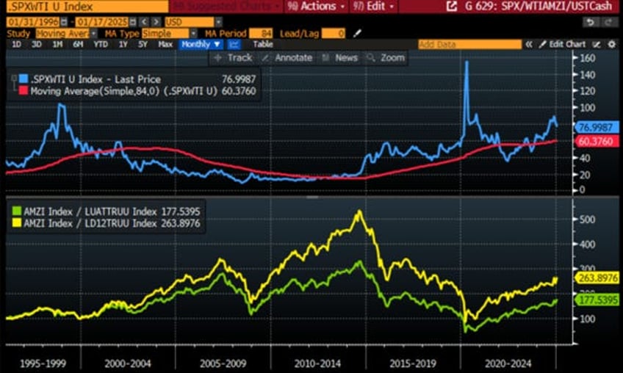This screenshot has width=623, height=373.
Task: Click the pop-out chart icon beside G 629
Action: (452, 6)
